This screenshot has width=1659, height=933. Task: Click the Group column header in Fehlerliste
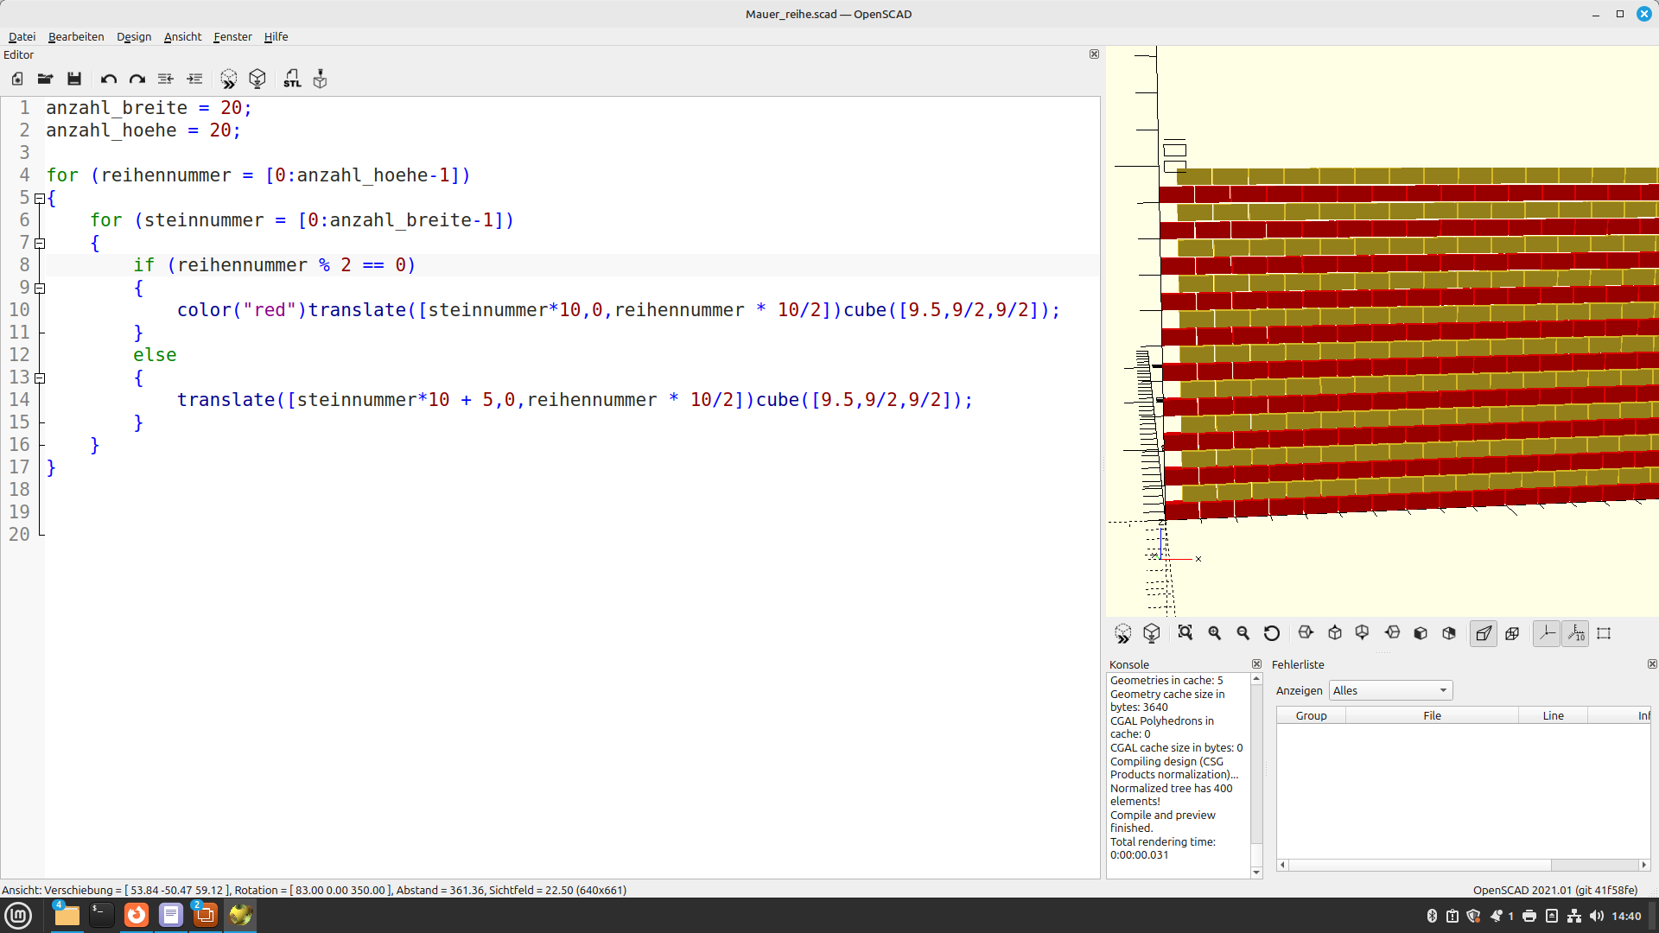(1311, 715)
